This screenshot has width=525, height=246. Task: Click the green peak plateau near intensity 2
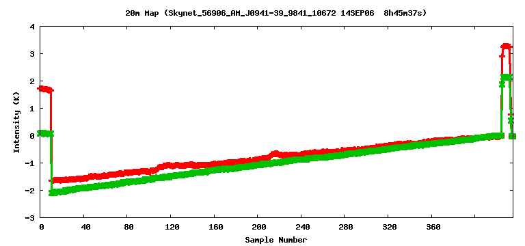point(507,77)
